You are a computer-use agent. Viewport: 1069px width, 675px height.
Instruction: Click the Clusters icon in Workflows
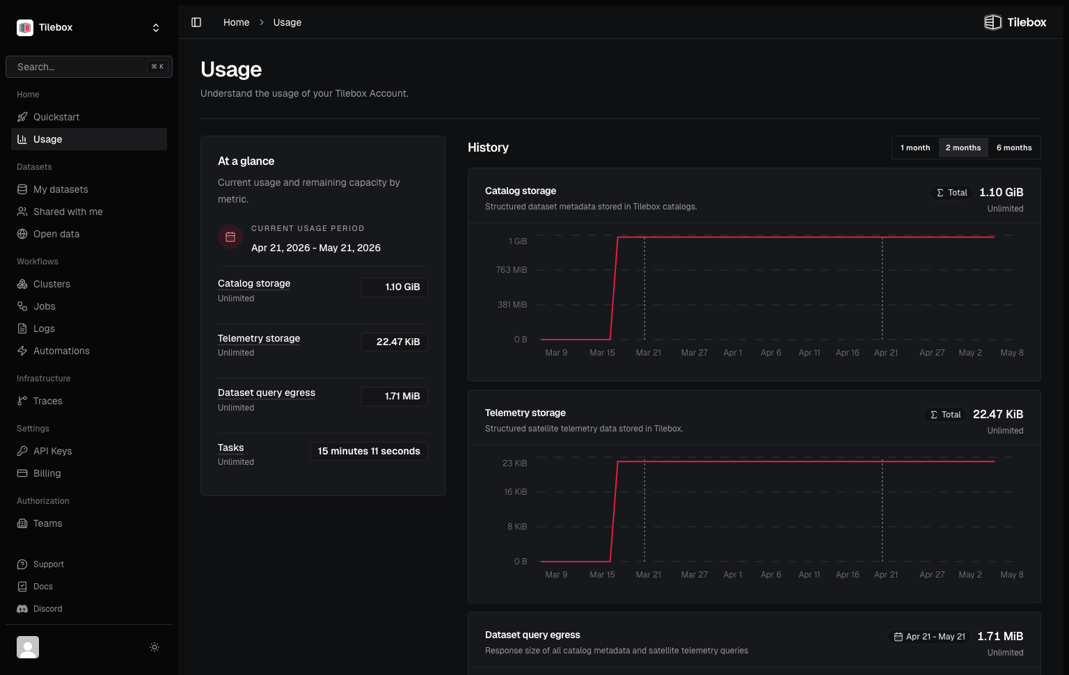[22, 284]
